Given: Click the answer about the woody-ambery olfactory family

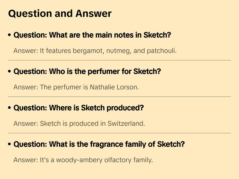Looking at the screenshot, I should coord(83,160).
